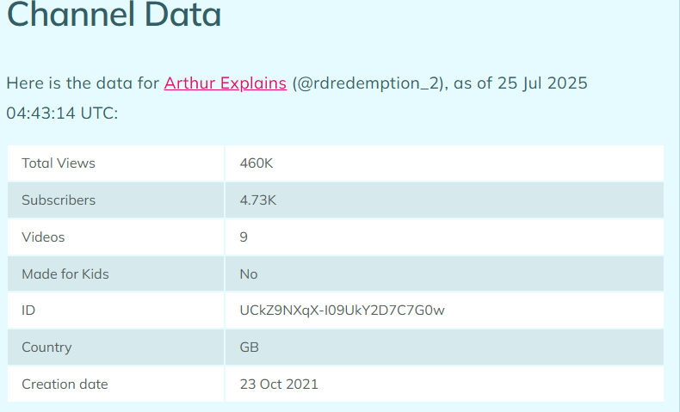680x412 pixels.
Task: Select the Made for Kids label
Action: (x=65, y=274)
